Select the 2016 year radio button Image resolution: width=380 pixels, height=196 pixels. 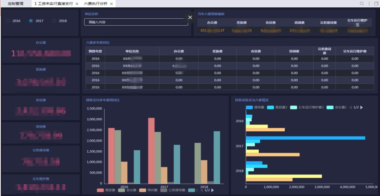click(x=8, y=21)
